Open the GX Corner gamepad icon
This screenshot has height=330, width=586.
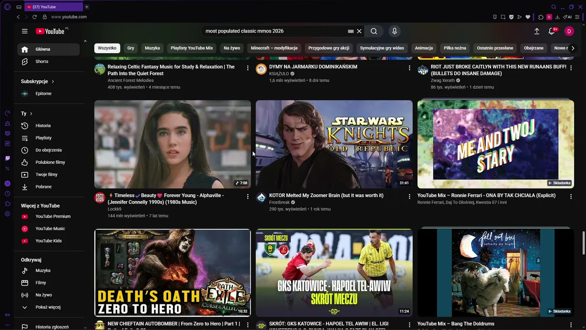19,7
